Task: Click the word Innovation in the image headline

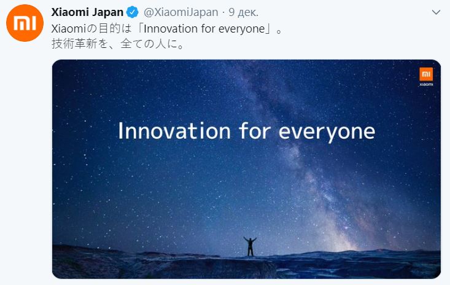Action: click(x=174, y=131)
